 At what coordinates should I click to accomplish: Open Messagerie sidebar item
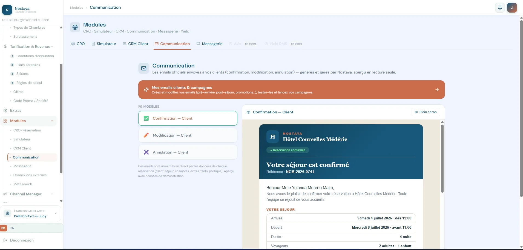pyautogui.click(x=22, y=166)
